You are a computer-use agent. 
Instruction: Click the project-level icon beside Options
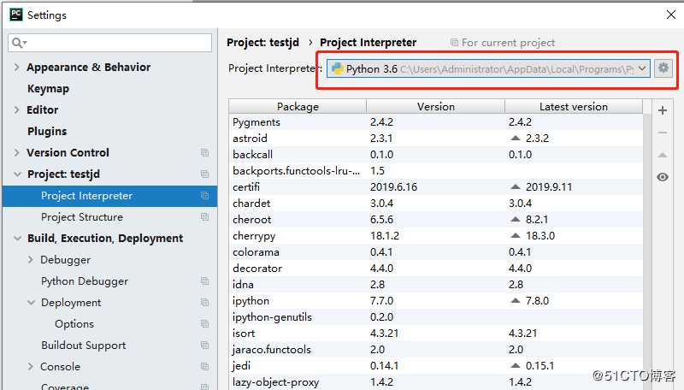pyautogui.click(x=204, y=323)
